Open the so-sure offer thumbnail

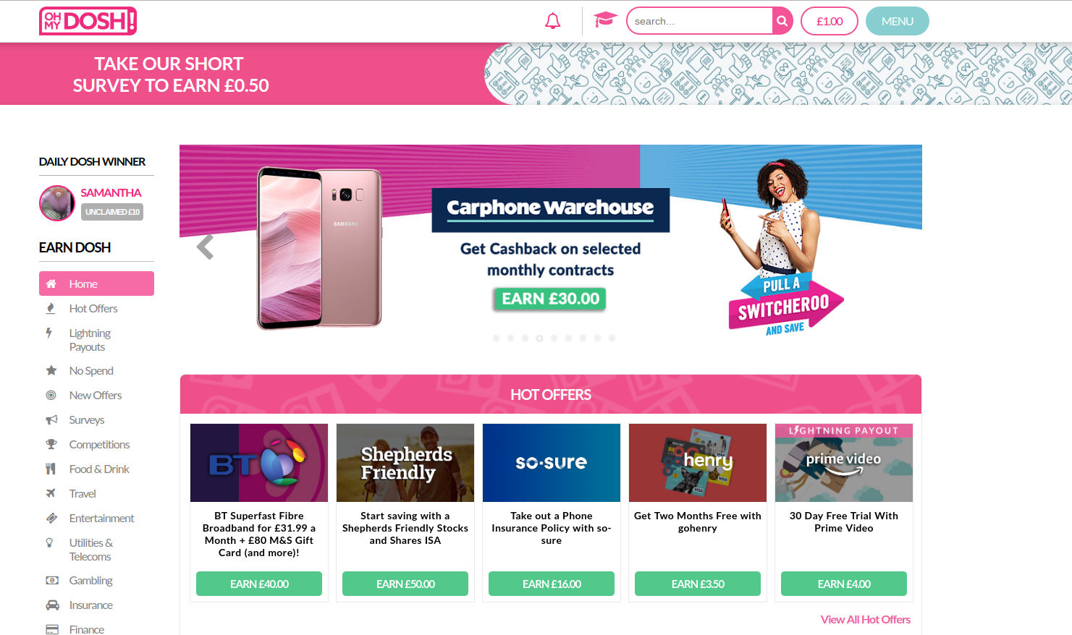[552, 463]
